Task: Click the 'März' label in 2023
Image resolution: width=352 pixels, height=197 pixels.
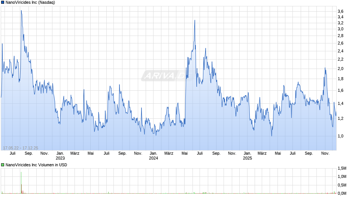Action: tap(75, 154)
